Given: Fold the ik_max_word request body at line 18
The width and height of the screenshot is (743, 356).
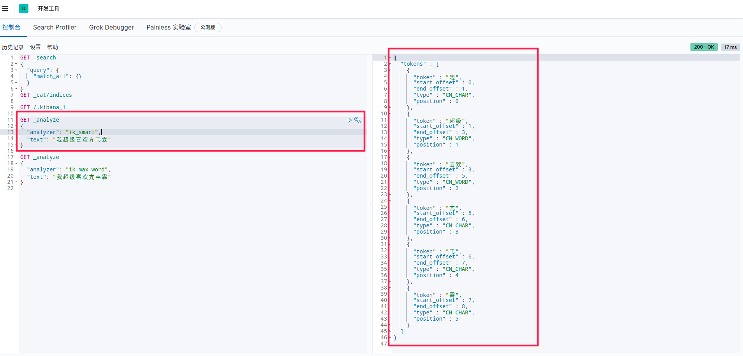Looking at the screenshot, I should tap(16, 164).
